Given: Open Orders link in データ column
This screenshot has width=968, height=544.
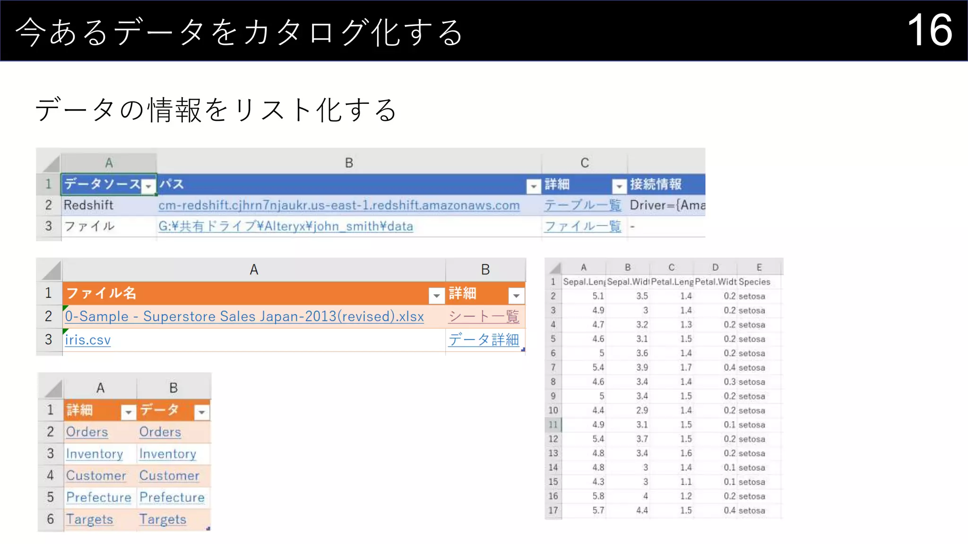Looking at the screenshot, I should point(160,432).
